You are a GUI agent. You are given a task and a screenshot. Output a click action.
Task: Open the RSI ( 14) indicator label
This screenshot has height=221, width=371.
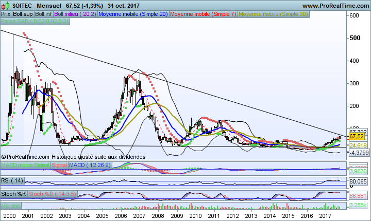pyautogui.click(x=12, y=180)
